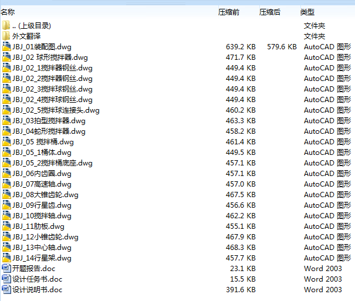The image size is (355, 301).
Task: Click the 23.1 KB size value
Action: click(243, 269)
